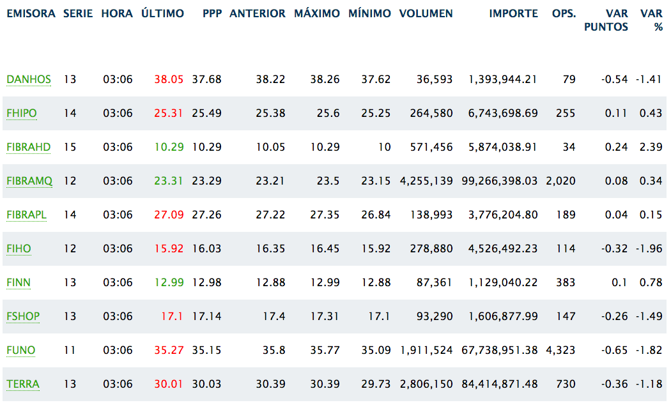Click the MÁXIMO column header

click(x=317, y=13)
